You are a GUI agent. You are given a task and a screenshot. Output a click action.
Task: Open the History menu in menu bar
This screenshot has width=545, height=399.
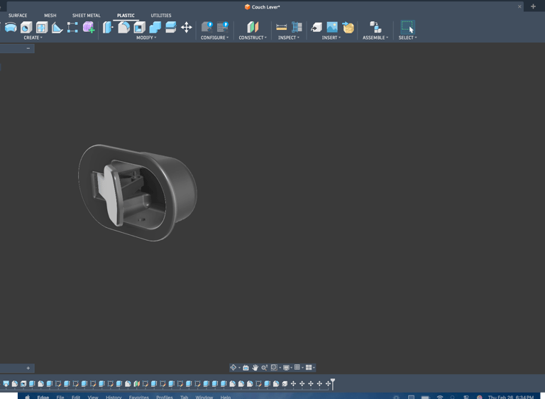point(114,397)
